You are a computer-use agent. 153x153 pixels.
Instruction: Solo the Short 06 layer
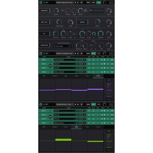pos(85,119)
